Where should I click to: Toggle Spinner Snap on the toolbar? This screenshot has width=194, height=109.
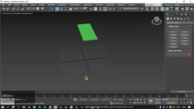(x=115, y=9)
